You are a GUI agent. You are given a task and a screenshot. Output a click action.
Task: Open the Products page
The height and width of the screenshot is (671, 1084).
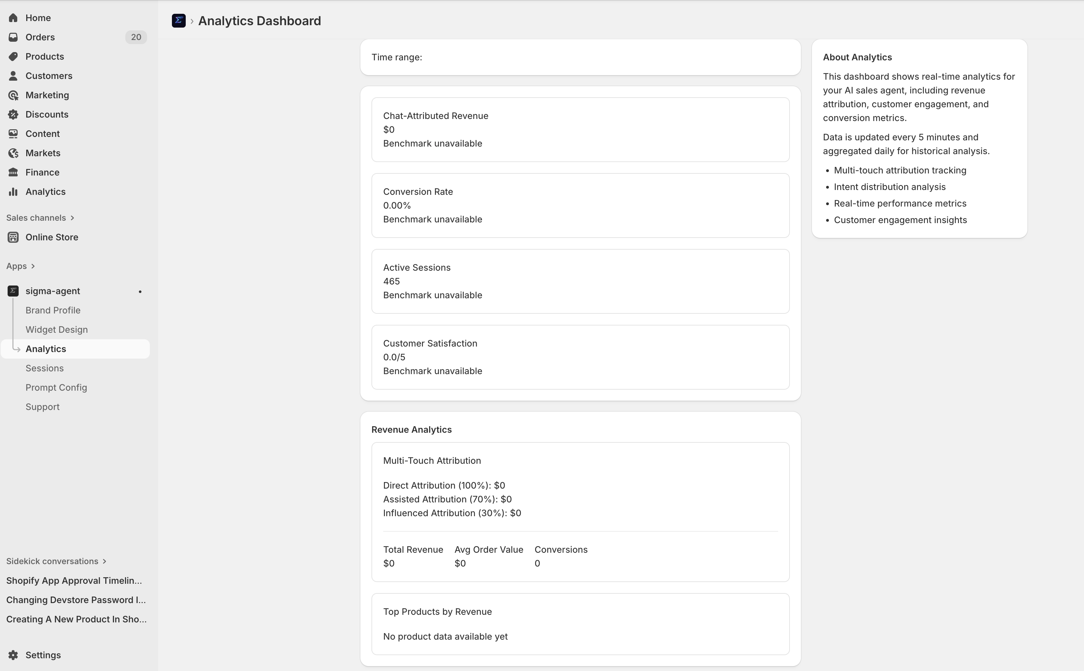tap(45, 56)
